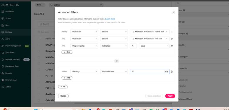Favorite the FD01 device star

pyautogui.click(x=54, y=88)
